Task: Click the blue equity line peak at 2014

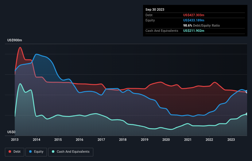Action: (37, 54)
